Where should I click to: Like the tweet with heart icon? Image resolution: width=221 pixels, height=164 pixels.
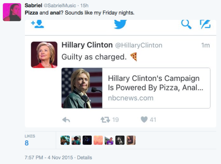pyautogui.click(x=144, y=120)
